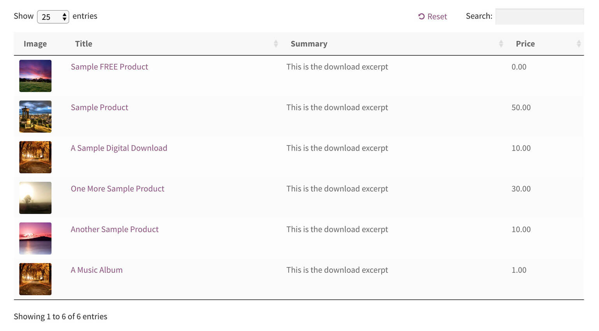
Task: Click the down stepper arrow on entries selector
Action: (x=64, y=19)
